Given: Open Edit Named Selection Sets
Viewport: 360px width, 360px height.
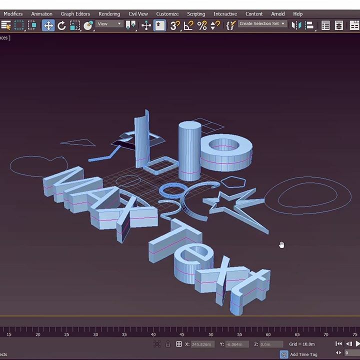Looking at the screenshot, I should (x=230, y=25).
